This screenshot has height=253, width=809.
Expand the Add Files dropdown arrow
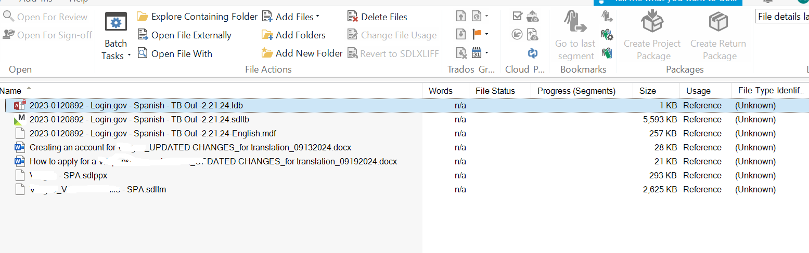pyautogui.click(x=318, y=17)
